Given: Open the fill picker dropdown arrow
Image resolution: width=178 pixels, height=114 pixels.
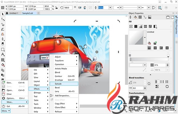Looking at the screenshot, I should pos(145,38).
